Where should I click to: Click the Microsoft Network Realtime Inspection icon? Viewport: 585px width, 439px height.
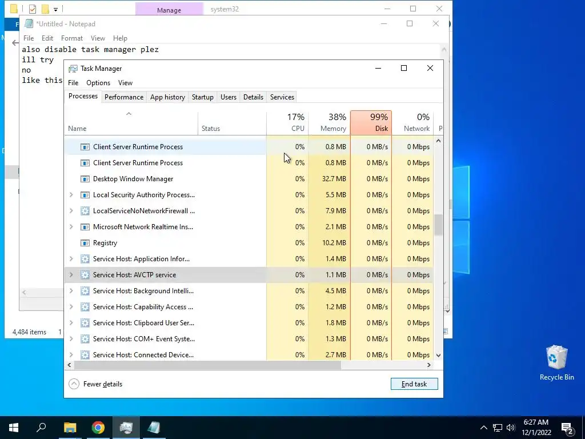click(85, 227)
